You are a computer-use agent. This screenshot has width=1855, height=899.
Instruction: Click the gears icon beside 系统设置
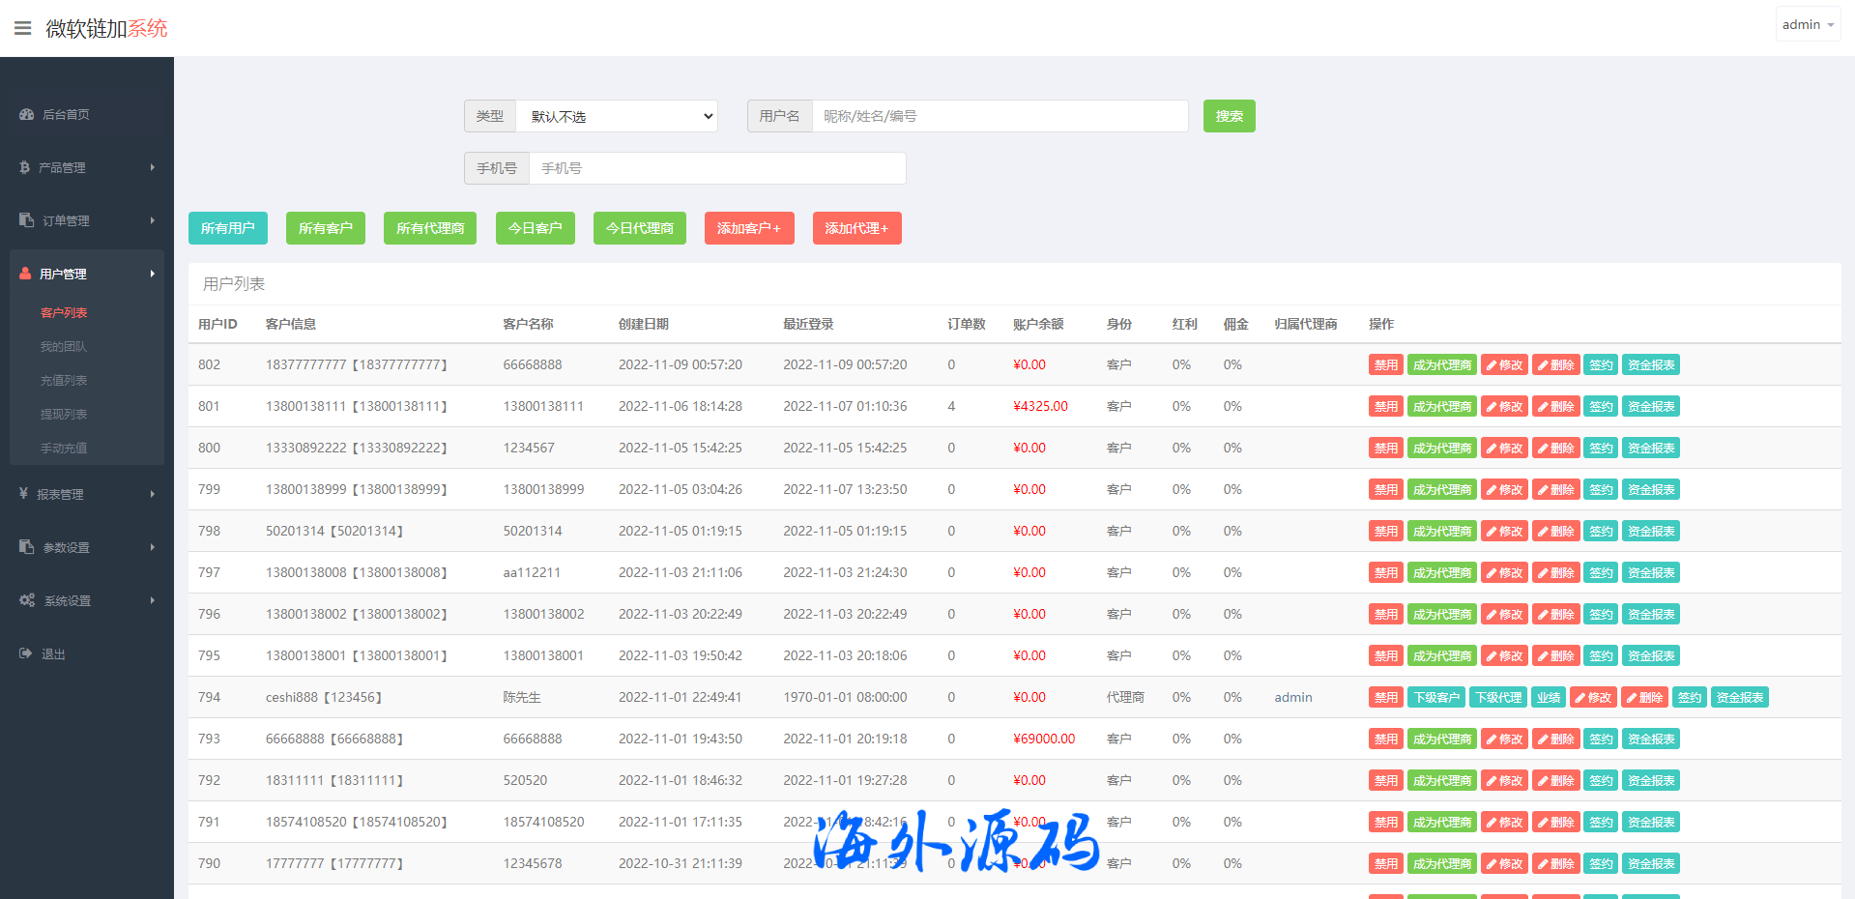point(27,600)
